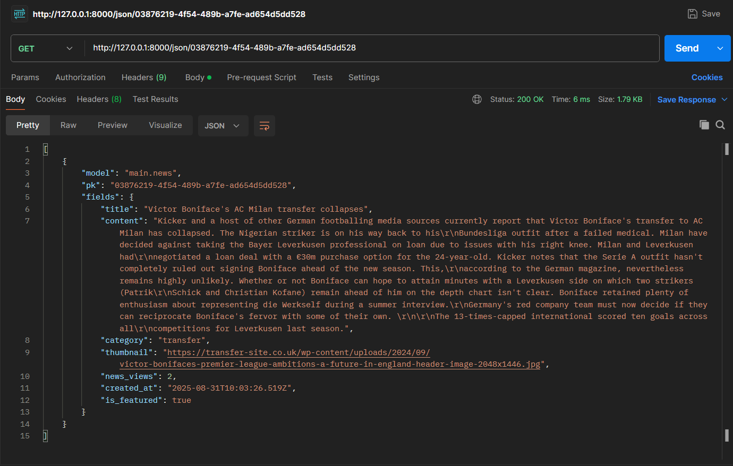Click the title value about Victor Boniface

point(256,209)
